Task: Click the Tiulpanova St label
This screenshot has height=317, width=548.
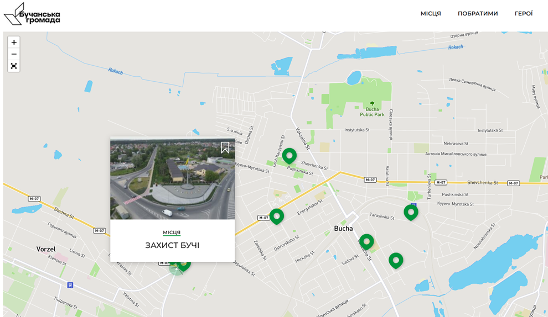Action: coord(66,303)
